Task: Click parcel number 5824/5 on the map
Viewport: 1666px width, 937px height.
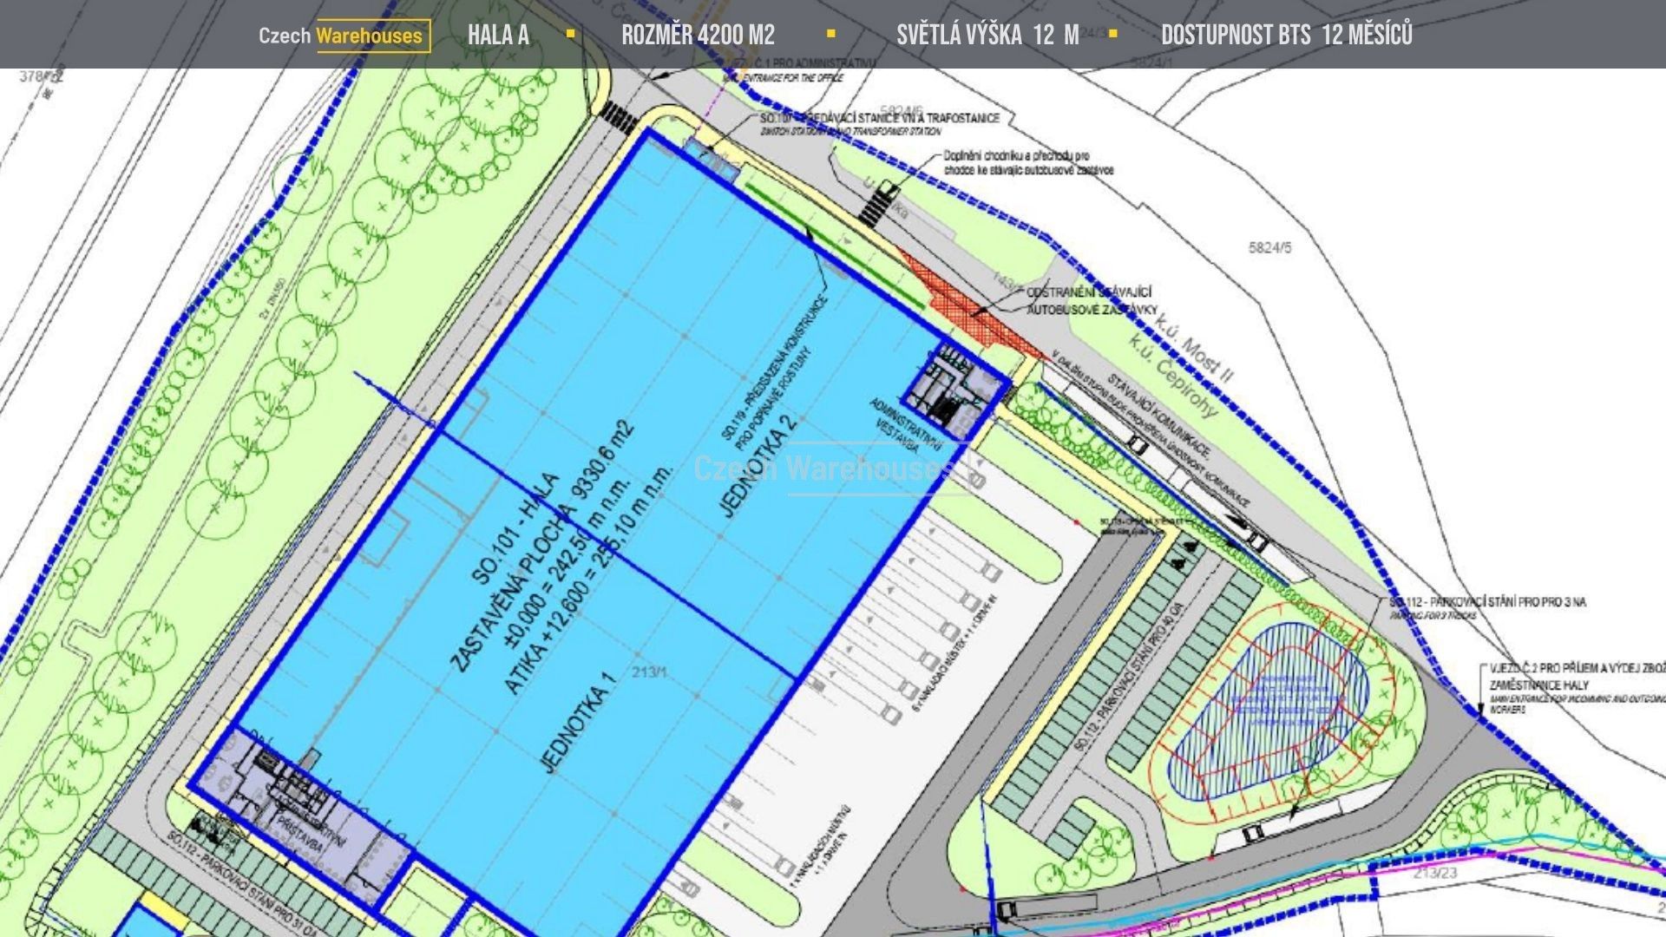Action: [x=1269, y=247]
